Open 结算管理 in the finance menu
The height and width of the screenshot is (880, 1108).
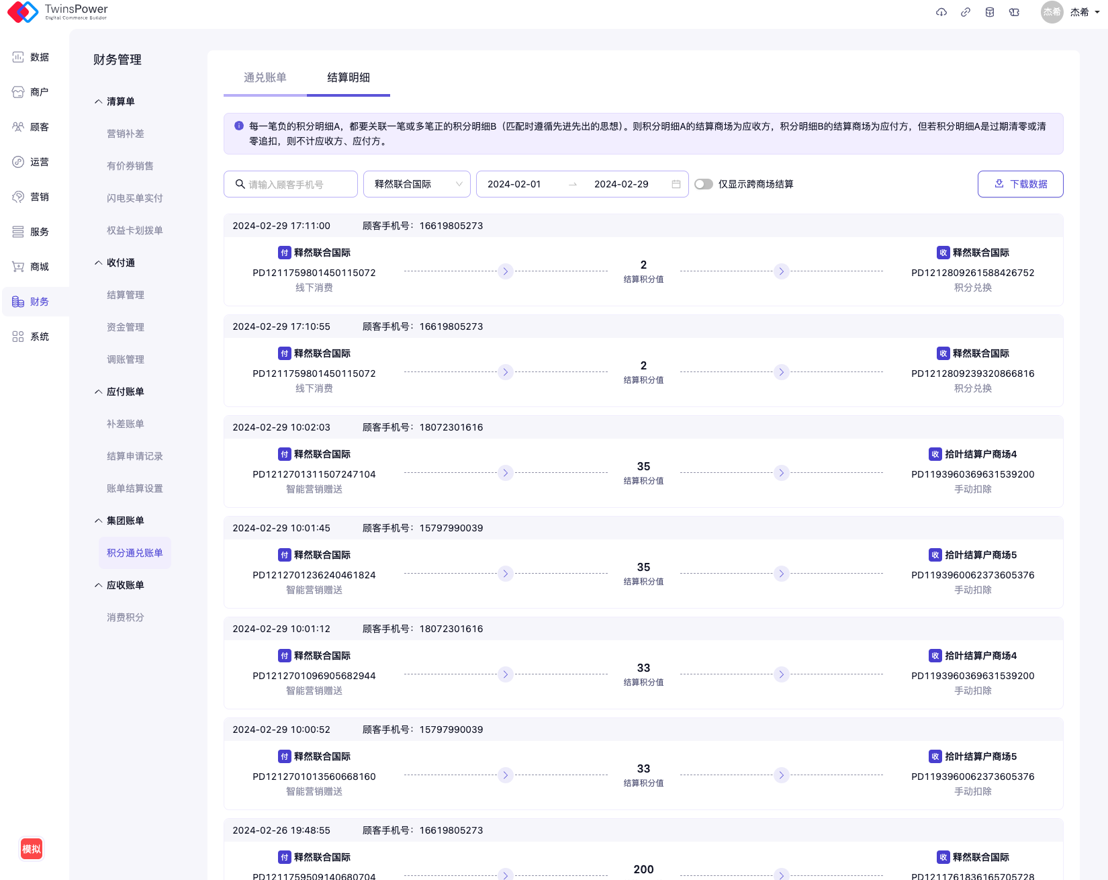point(126,295)
